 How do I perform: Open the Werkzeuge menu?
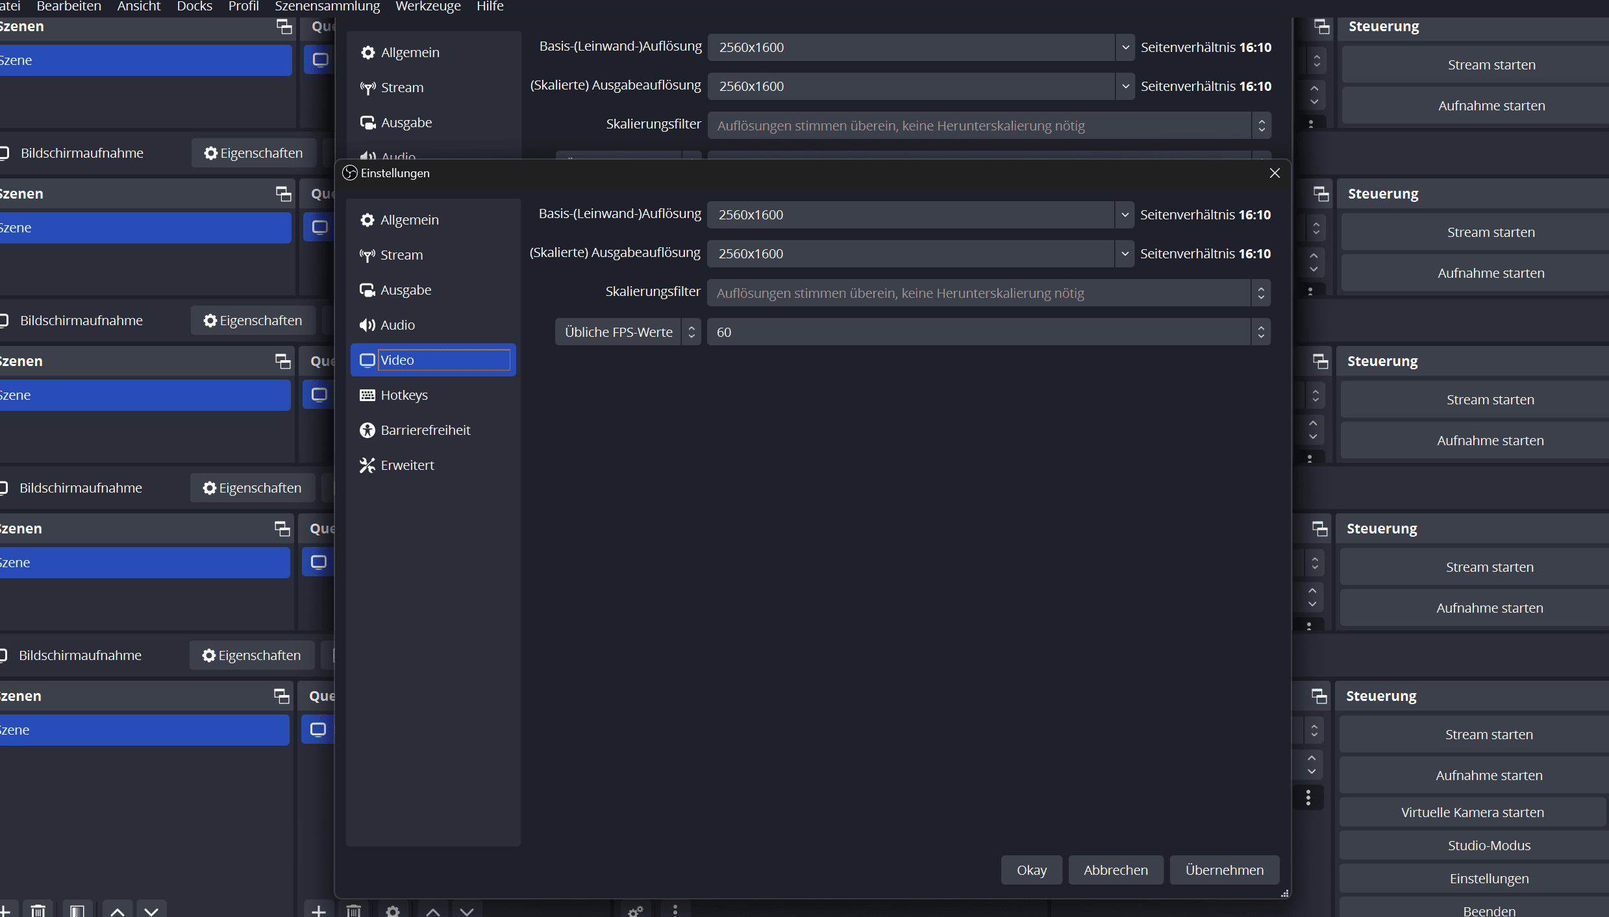point(428,6)
